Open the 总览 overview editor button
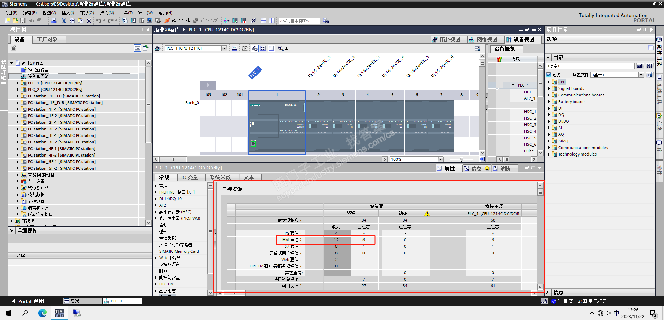 [82, 301]
